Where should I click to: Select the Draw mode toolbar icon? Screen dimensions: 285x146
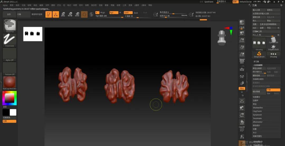(56, 14)
